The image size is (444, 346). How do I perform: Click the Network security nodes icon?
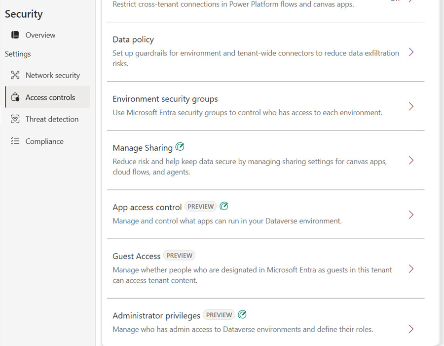click(x=15, y=75)
